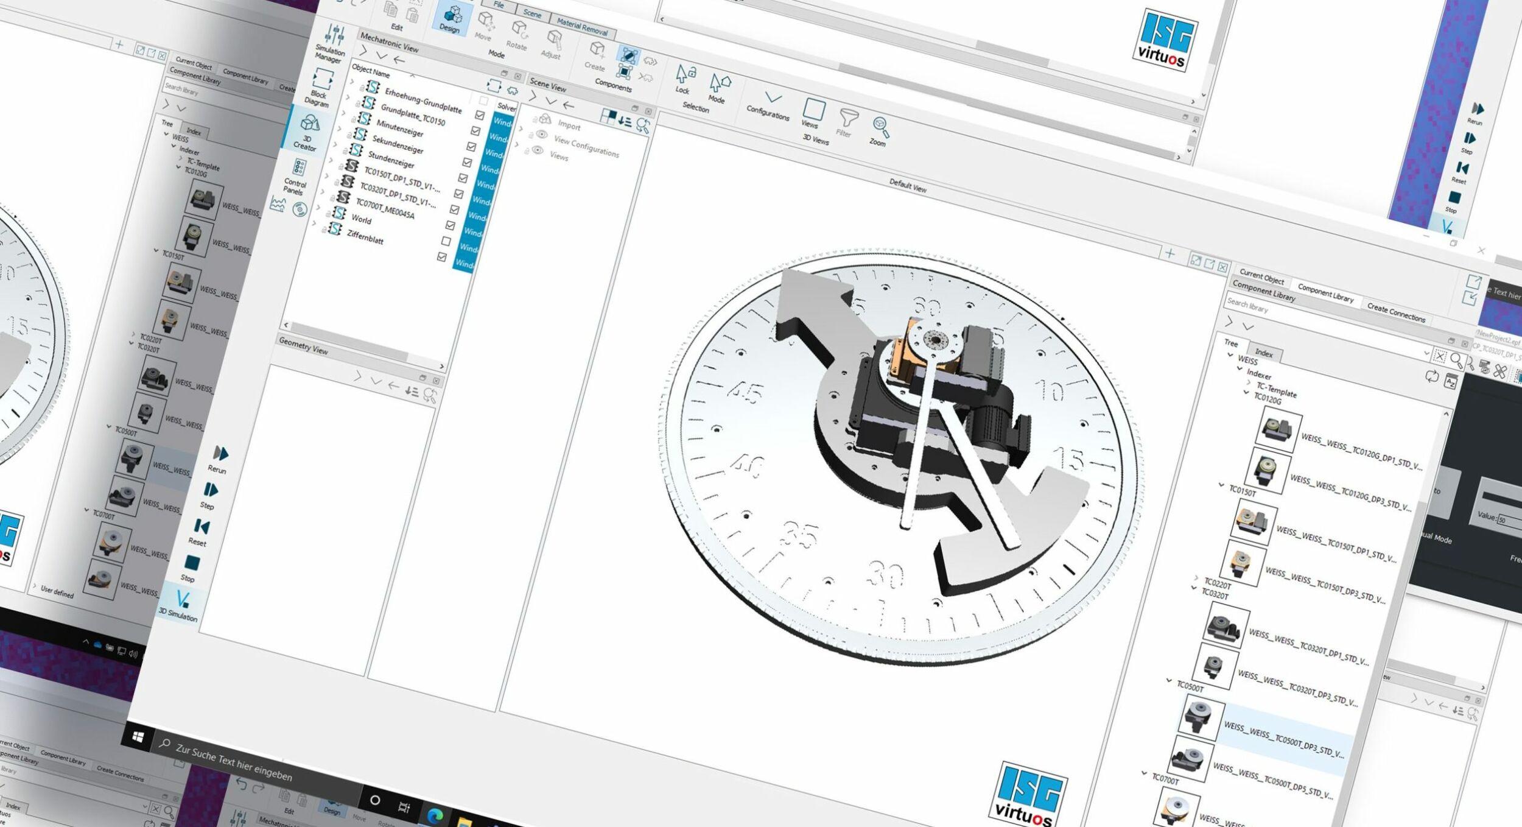Enable the World object checkbox
This screenshot has width=1522, height=827.
tap(446, 241)
